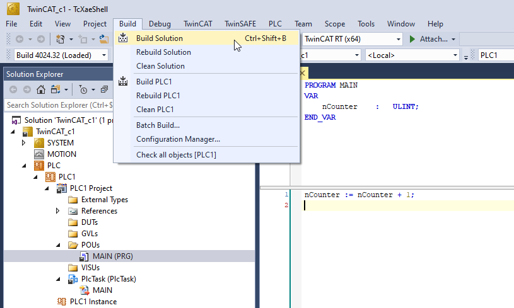Select Configuration Manager... menu entry
This screenshot has height=308, width=514.
178,139
